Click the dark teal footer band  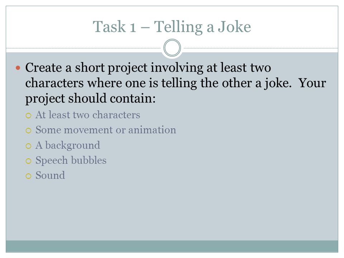(172, 246)
